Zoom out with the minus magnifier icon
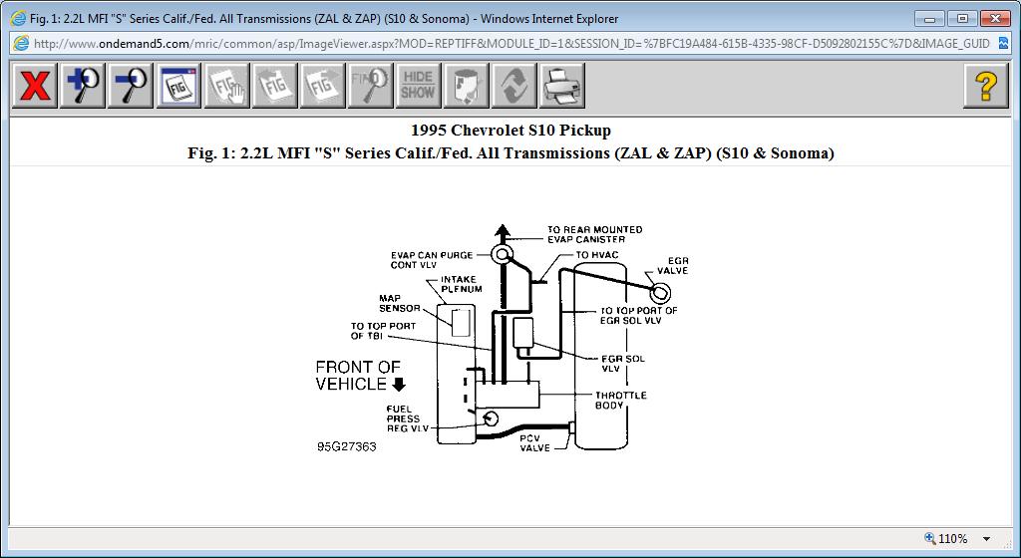 pos(131,86)
